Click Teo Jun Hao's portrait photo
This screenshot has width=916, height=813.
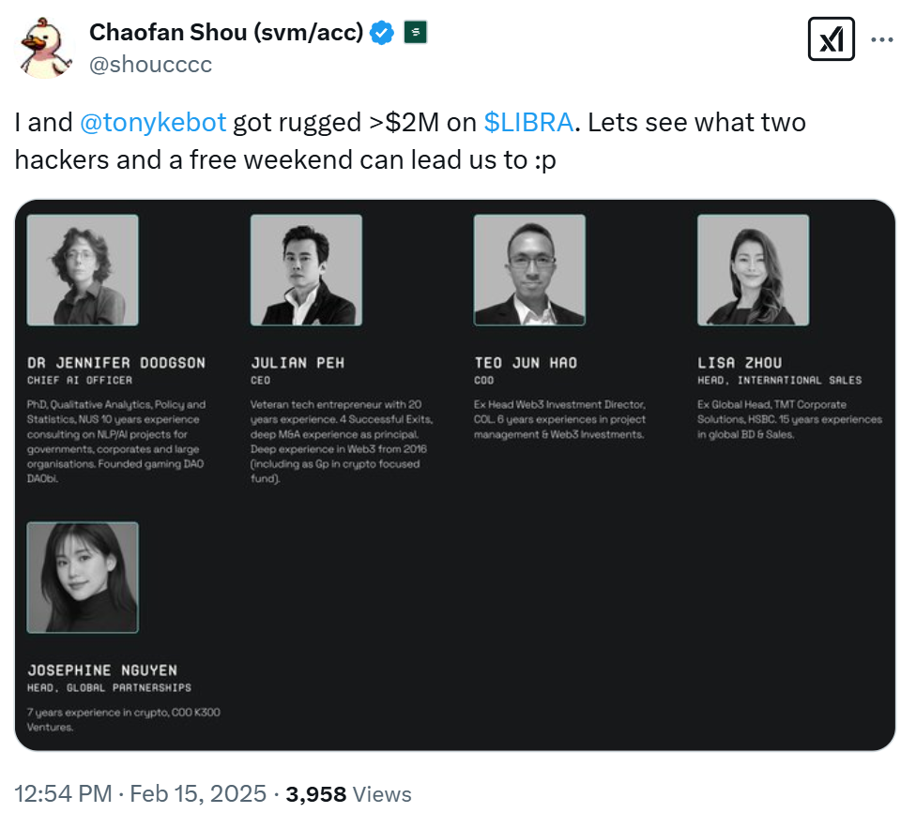pos(529,270)
